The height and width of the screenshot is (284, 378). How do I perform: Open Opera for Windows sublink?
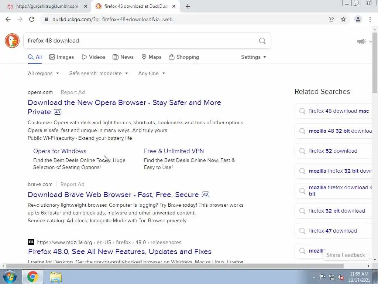pos(60,151)
